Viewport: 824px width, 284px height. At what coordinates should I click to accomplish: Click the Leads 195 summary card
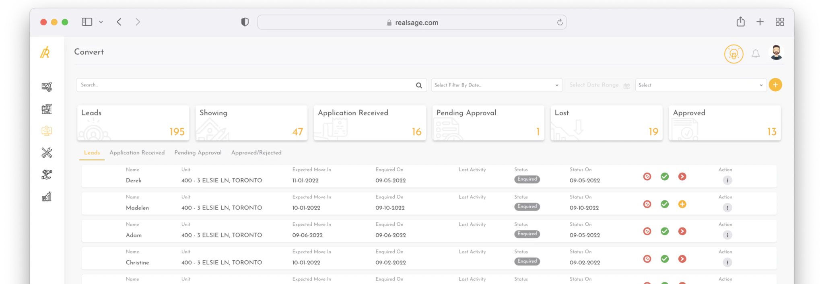133,123
